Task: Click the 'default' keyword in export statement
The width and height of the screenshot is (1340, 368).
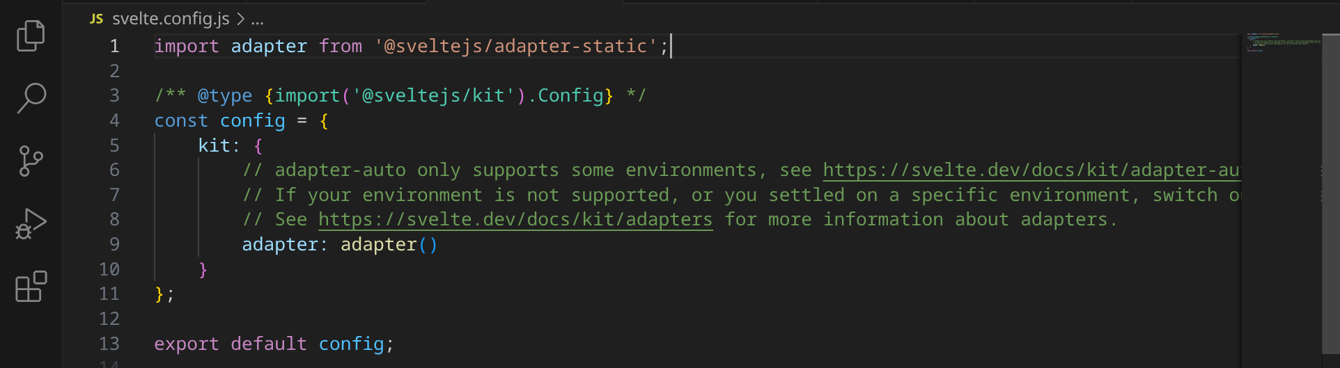Action: [x=268, y=344]
